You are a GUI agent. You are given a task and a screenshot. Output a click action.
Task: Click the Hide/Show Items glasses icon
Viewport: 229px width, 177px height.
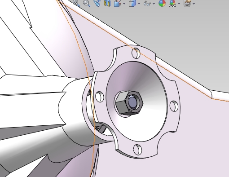pyautogui.click(x=147, y=4)
